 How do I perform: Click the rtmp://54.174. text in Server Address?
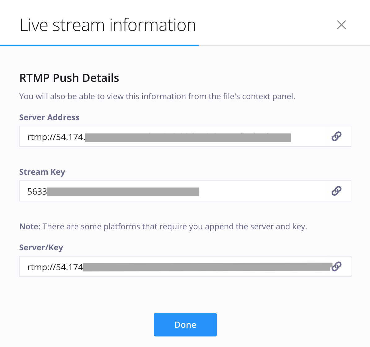(x=56, y=137)
